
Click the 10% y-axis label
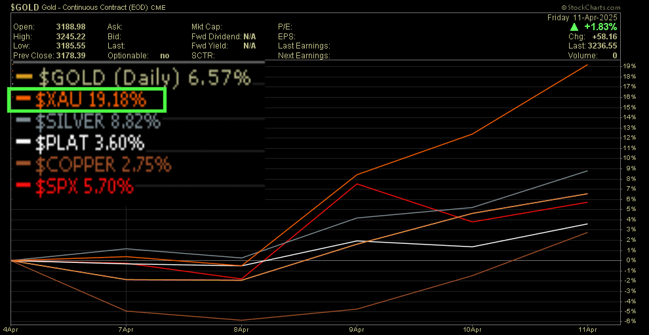click(x=631, y=158)
